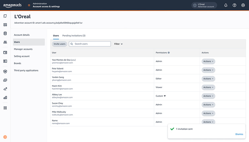Click the Administration gear icon in header
The height and width of the screenshot is (142, 249).
29,5
